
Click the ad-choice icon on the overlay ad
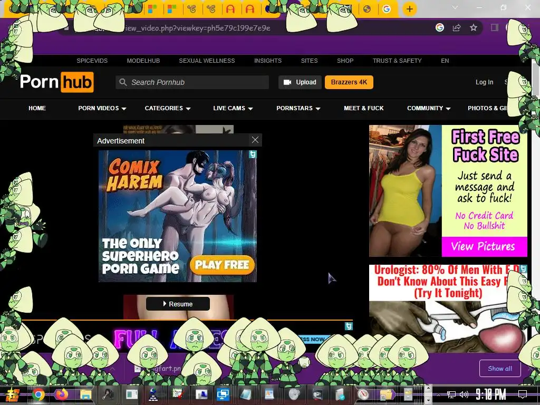click(x=253, y=155)
